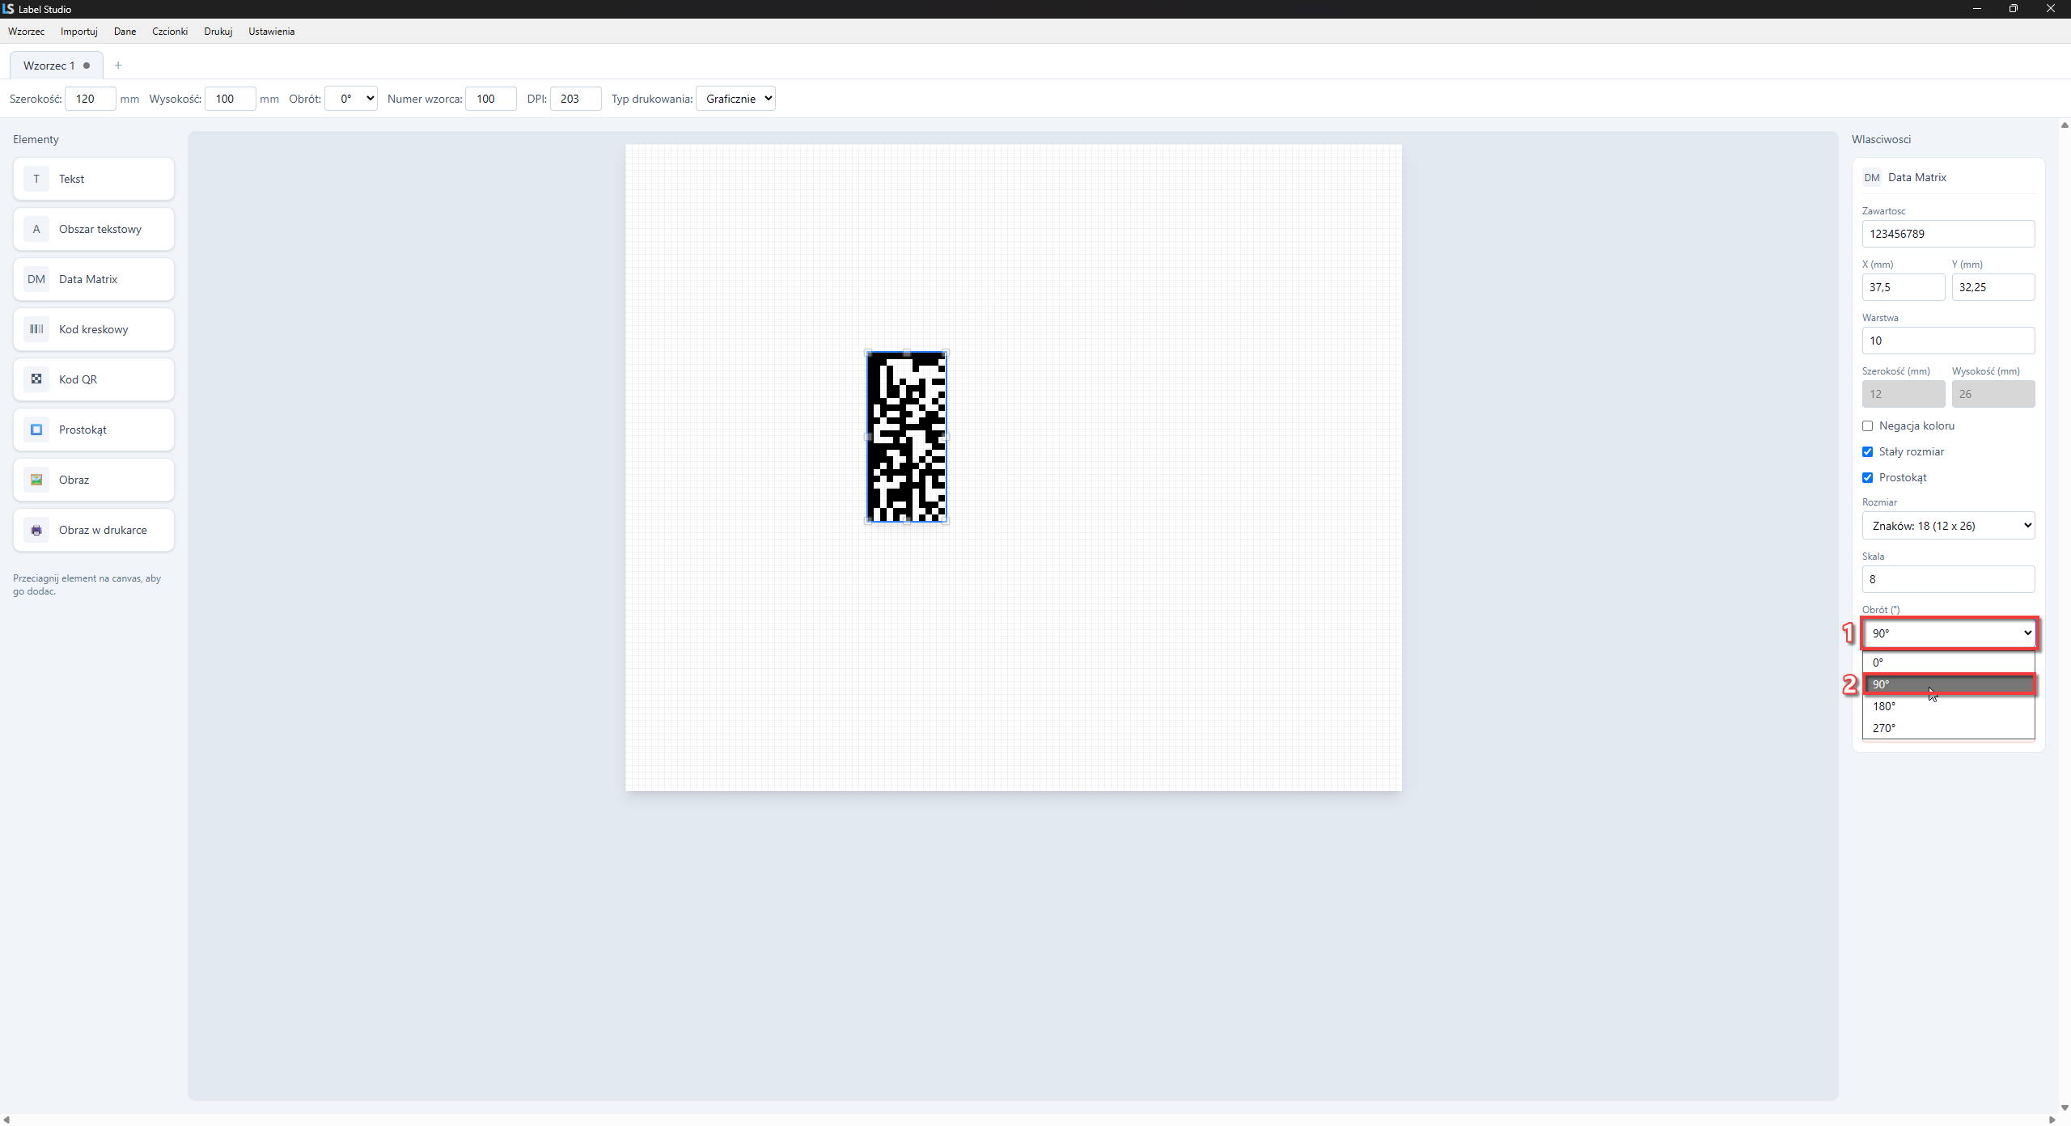Click the Warstwa layer field

1948,341
